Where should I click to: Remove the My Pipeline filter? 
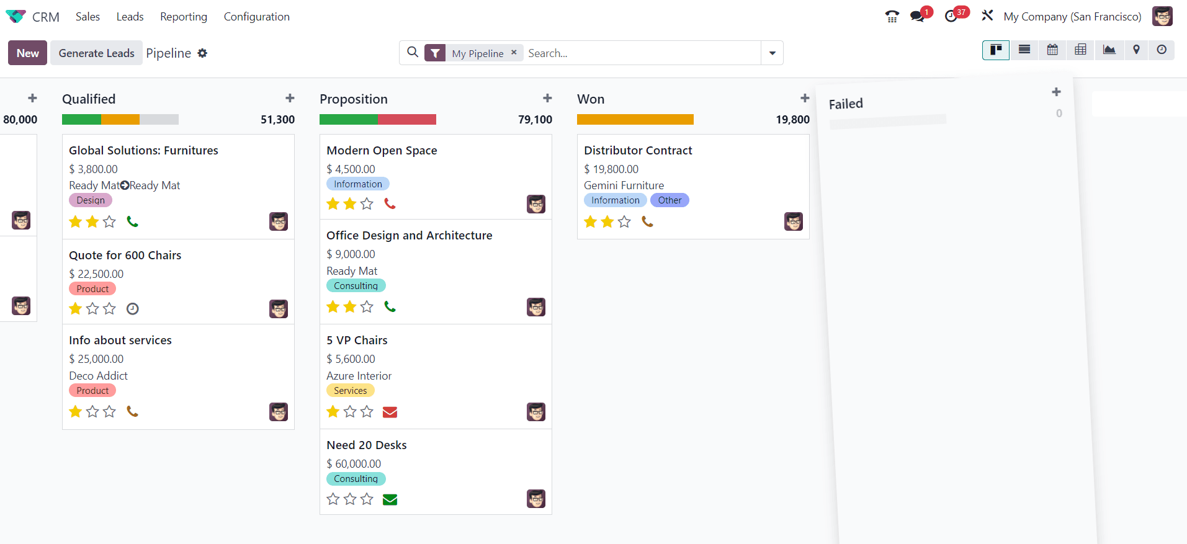(x=514, y=53)
